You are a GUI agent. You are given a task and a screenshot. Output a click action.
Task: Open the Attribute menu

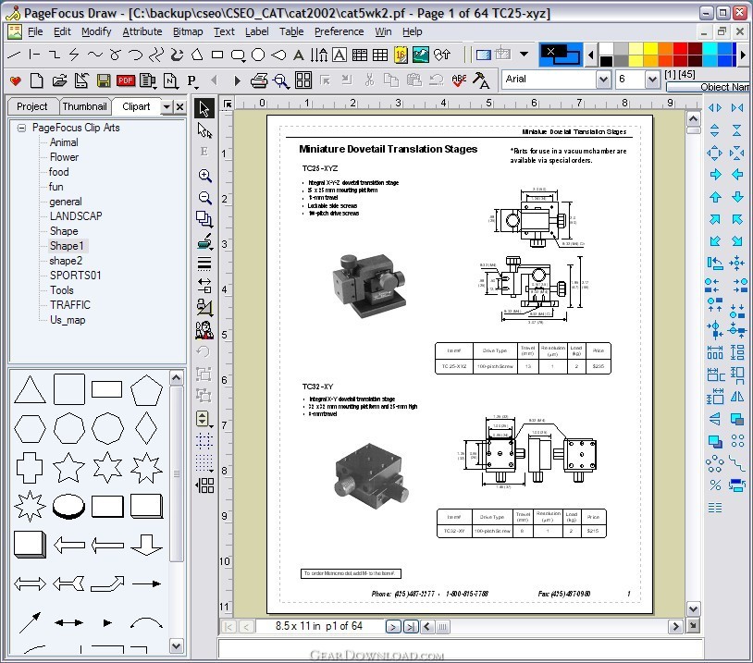click(x=142, y=31)
